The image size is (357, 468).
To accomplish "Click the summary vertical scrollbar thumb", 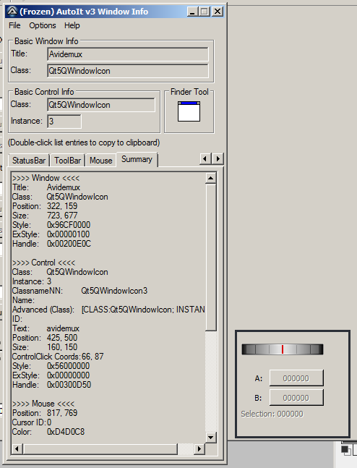I will coord(210,258).
